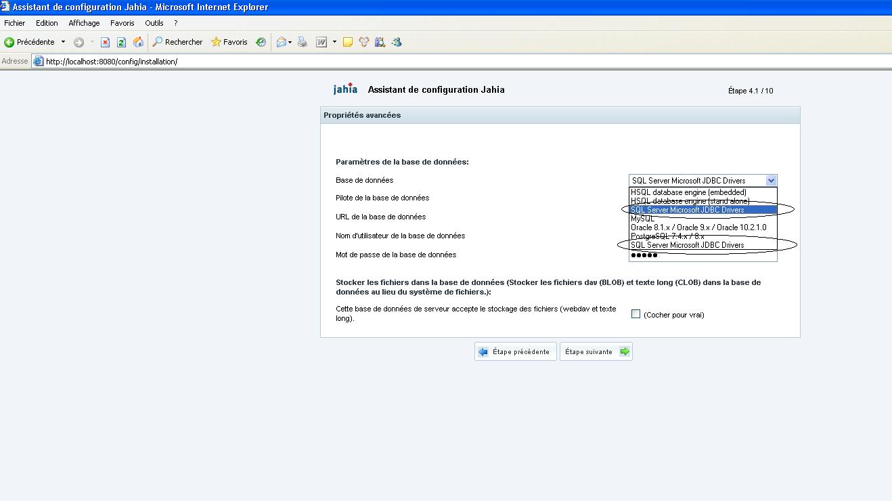Click the Messenger butterfly toolbar icon
892x501 pixels.
pos(364,42)
